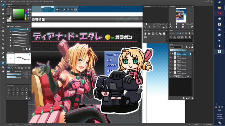
Task: Open the Brush panel options menu
Action: [x=30, y=24]
